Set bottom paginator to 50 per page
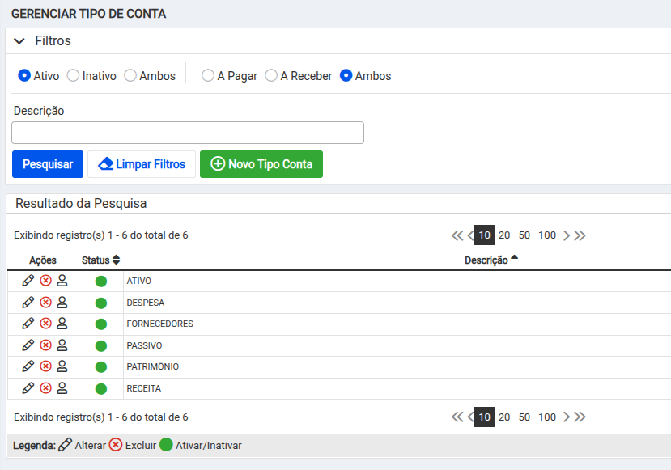 pyautogui.click(x=524, y=417)
